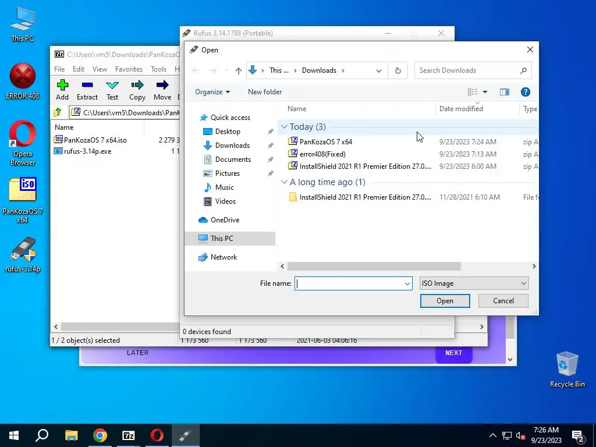Open This PC desktop icon
This screenshot has height=447, width=596.
click(x=23, y=24)
